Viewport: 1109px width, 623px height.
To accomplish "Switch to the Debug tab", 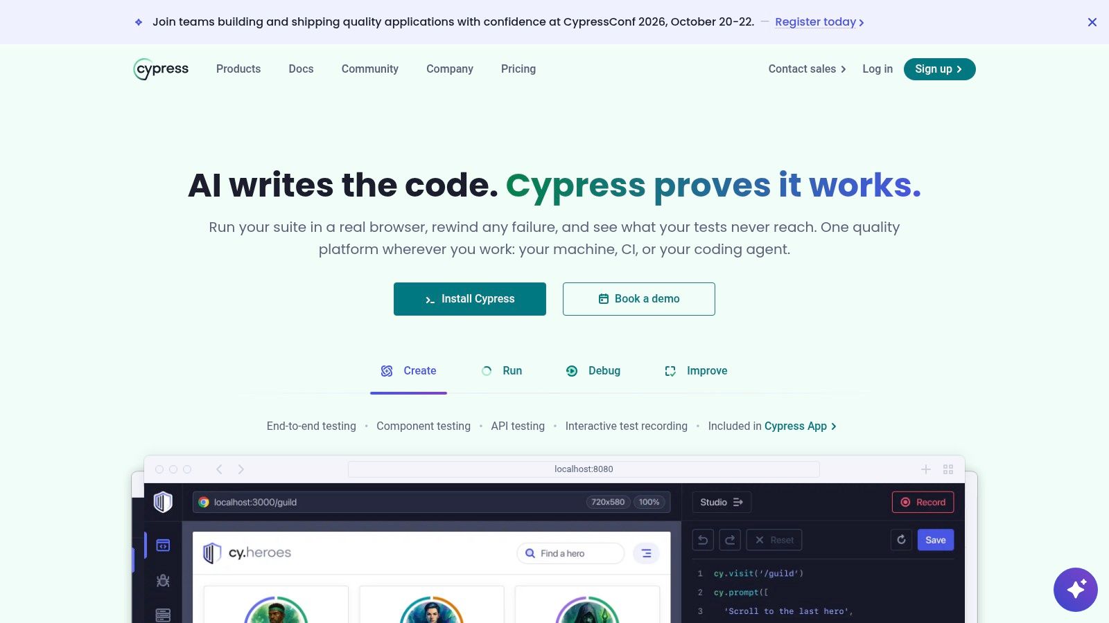I will point(593,371).
